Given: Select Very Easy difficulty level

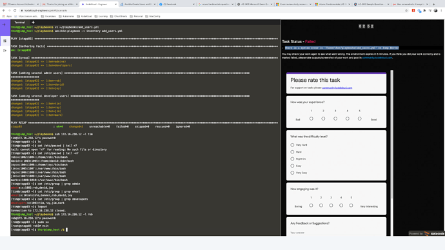Looking at the screenshot, I should pos(292,173).
